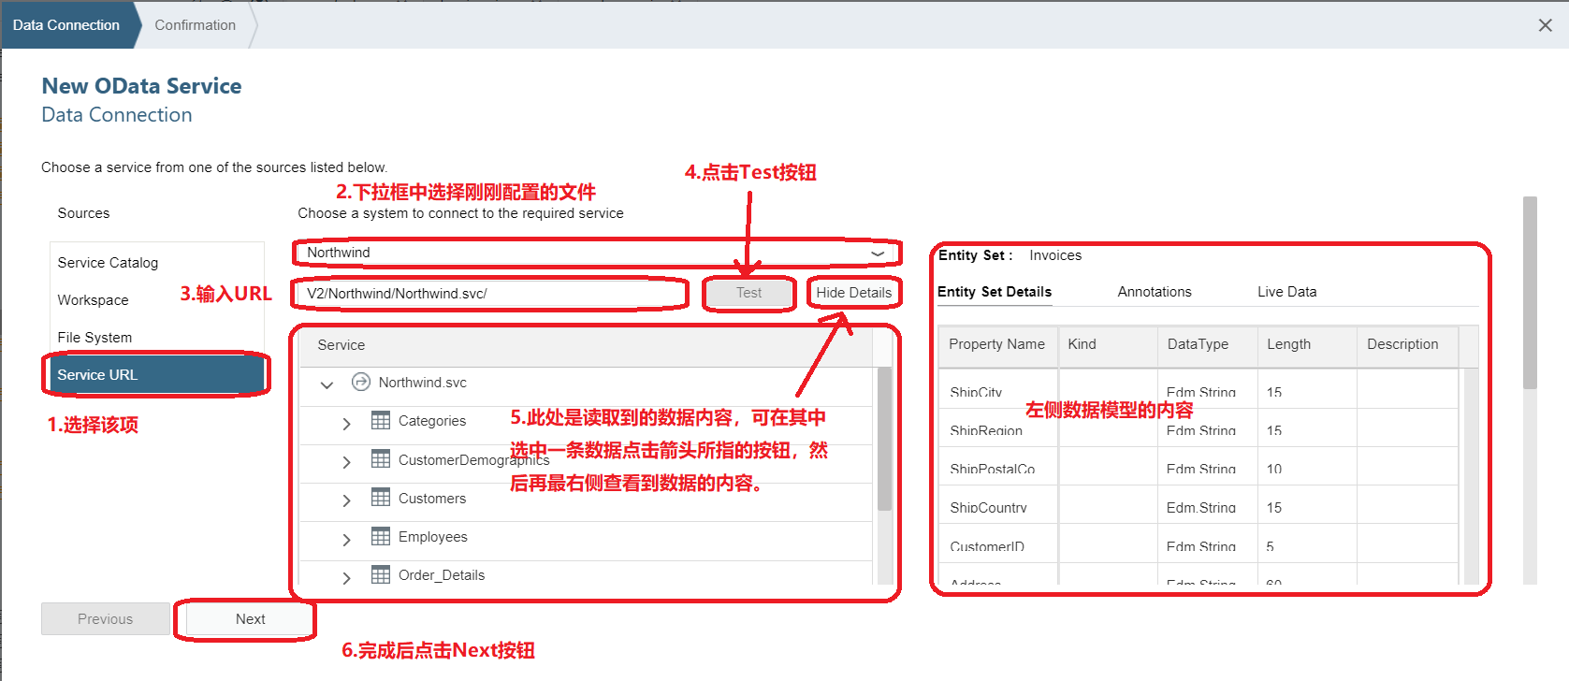1569x681 pixels.
Task: Click the Categories table icon
Action: (381, 420)
